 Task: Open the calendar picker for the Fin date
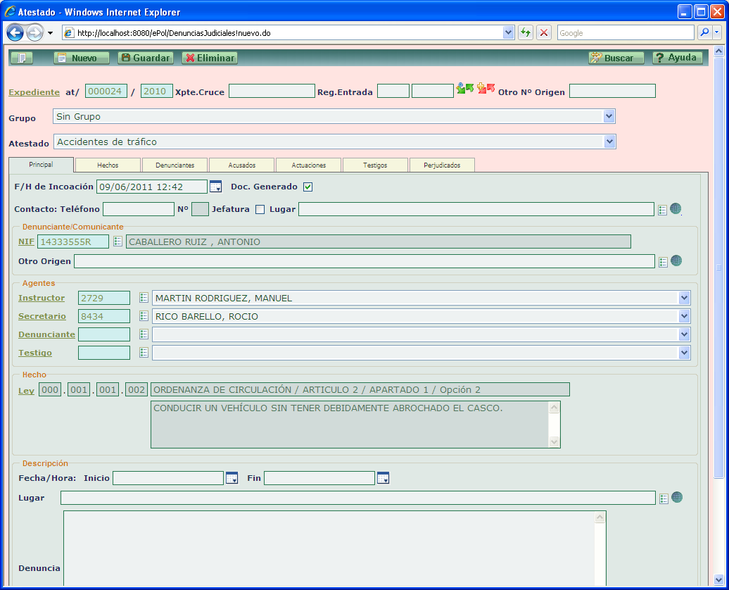pyautogui.click(x=383, y=478)
